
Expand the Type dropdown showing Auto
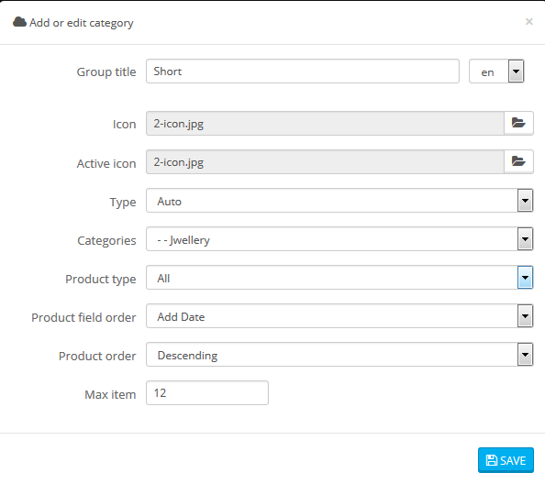click(x=339, y=201)
